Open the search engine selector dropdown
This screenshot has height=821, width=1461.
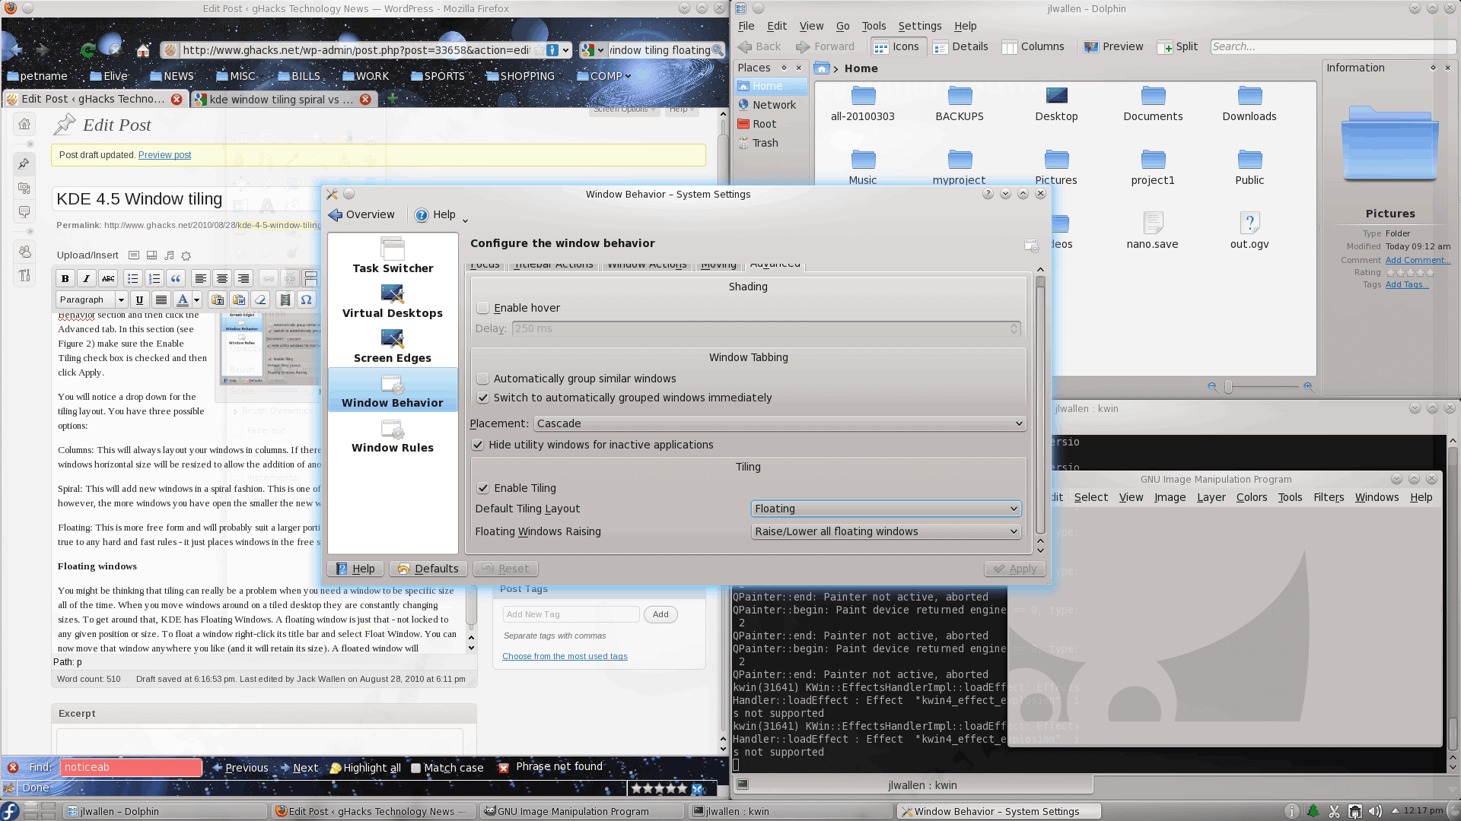pyautogui.click(x=593, y=50)
